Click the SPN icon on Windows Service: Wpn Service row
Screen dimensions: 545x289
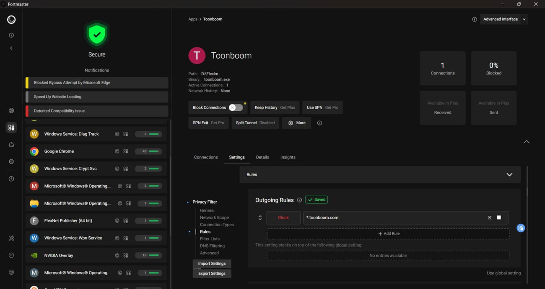[117, 238]
